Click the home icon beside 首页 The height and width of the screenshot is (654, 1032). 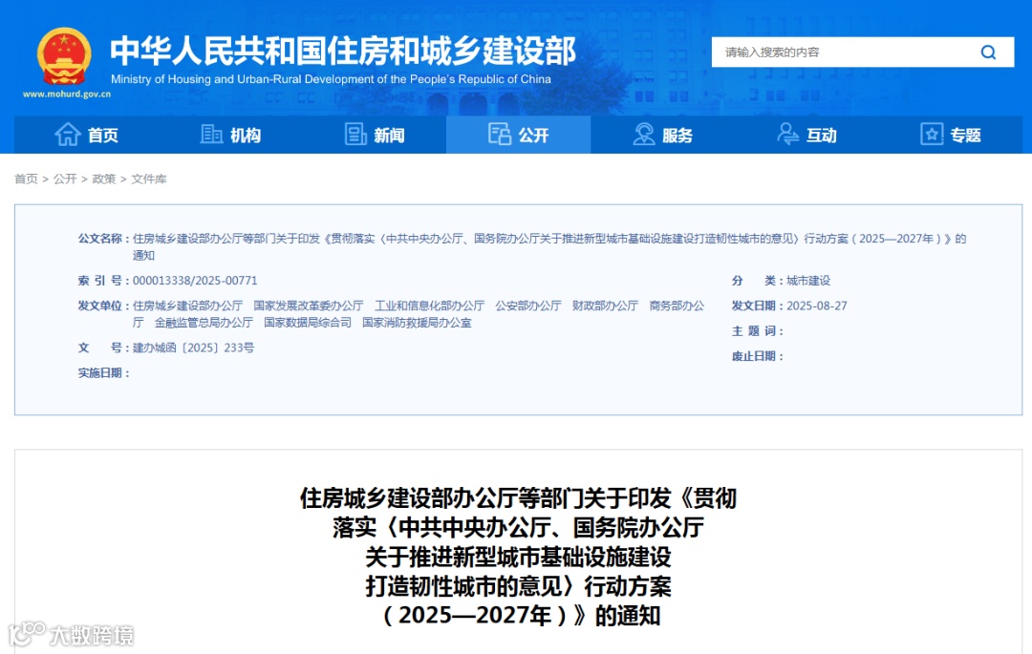click(x=68, y=134)
